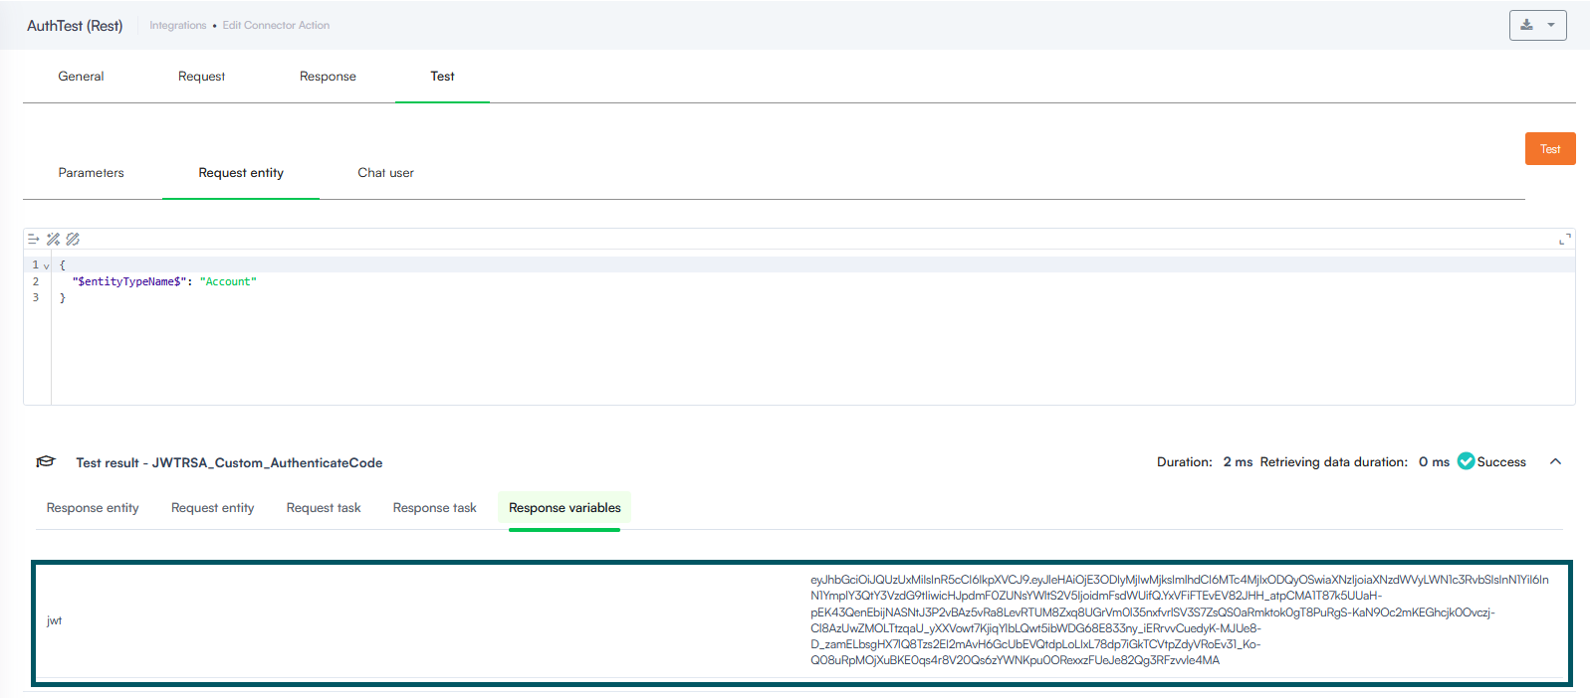Viewport: 1590px width, 698px height.
Task: Click the Test result JWTRSA_Custom_AuthenticateCode heading
Action: tap(229, 462)
